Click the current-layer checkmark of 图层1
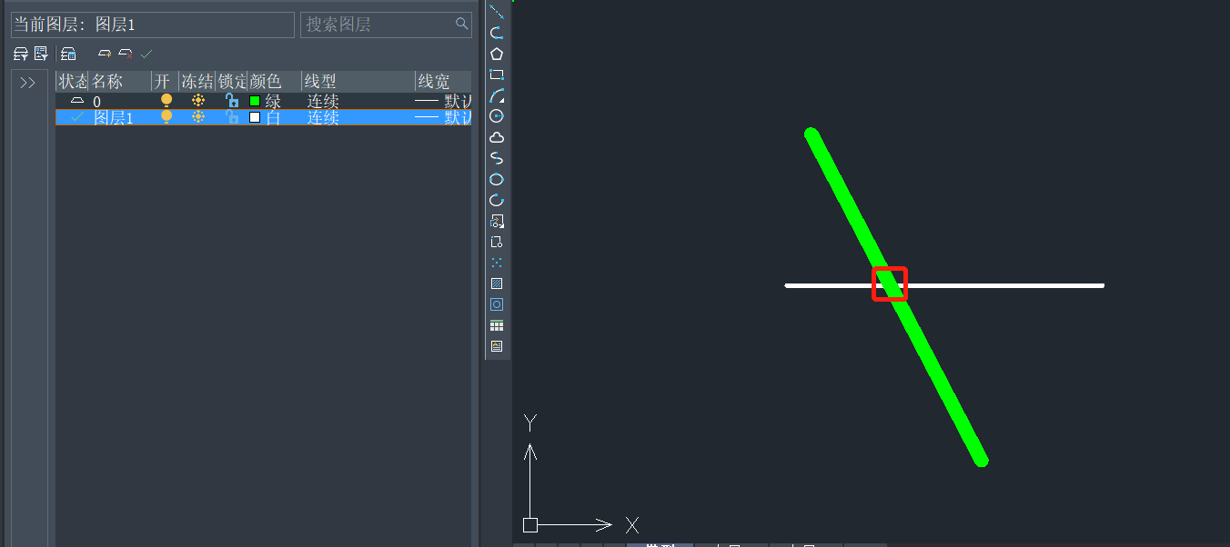The height and width of the screenshot is (547, 1230). [x=77, y=117]
